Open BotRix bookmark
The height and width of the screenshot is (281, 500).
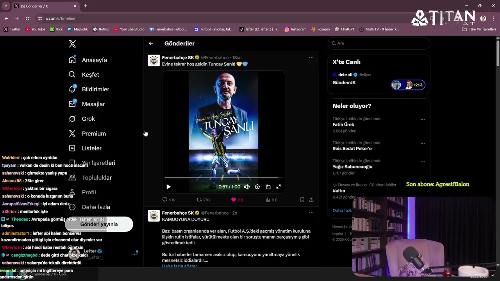101,29
